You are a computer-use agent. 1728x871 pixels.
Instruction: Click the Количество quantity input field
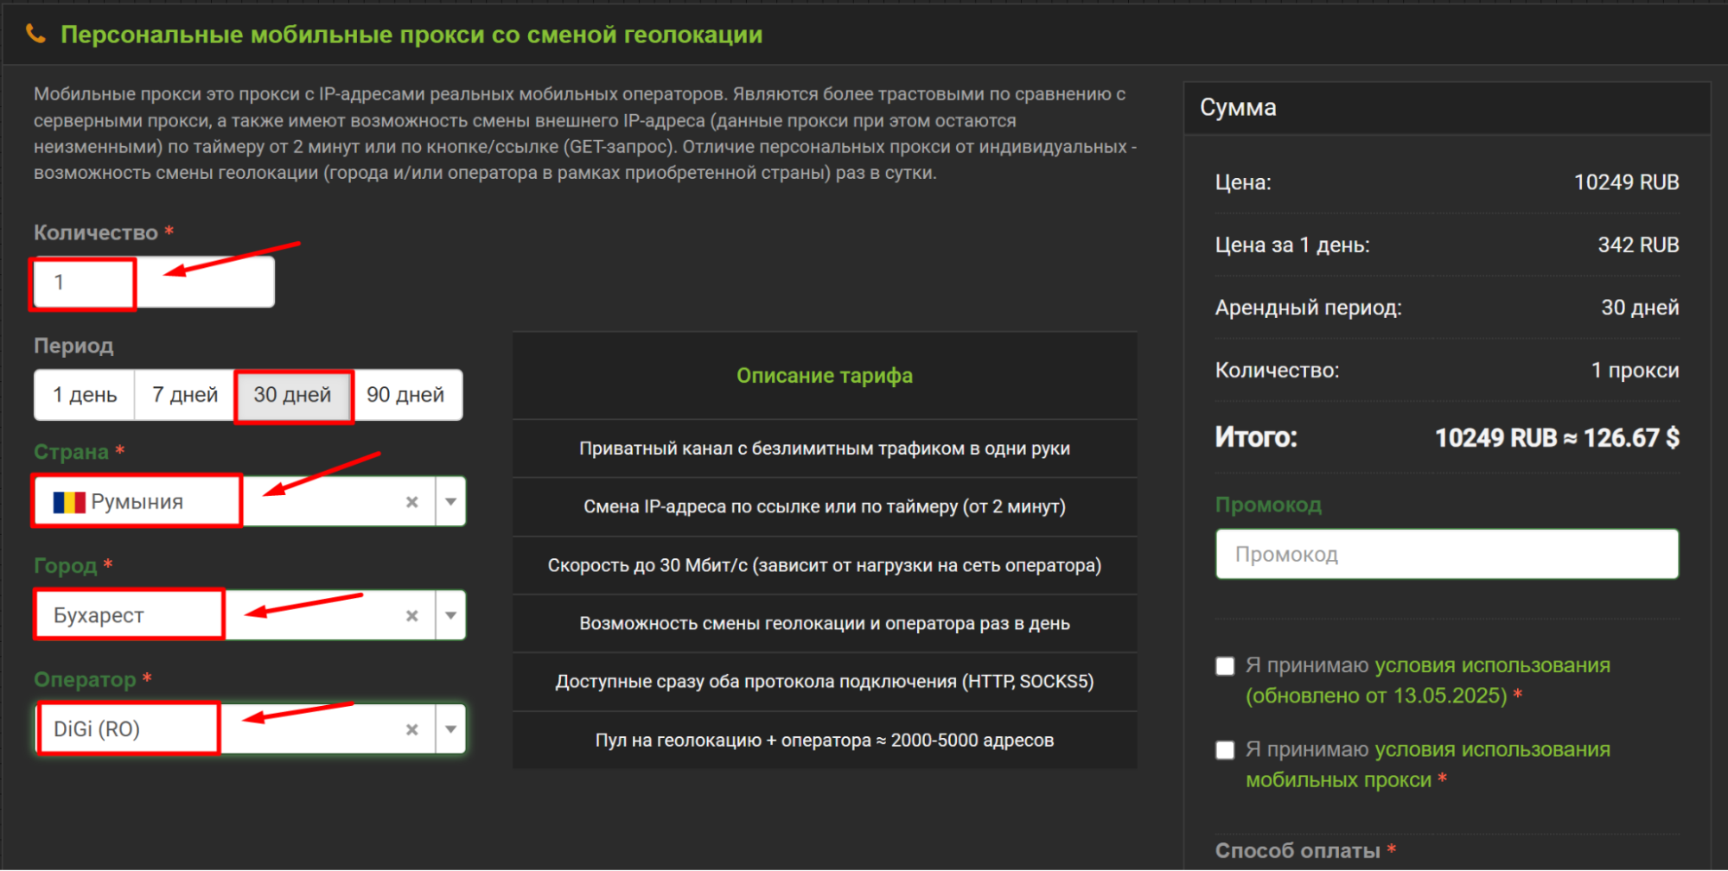pyautogui.click(x=154, y=283)
